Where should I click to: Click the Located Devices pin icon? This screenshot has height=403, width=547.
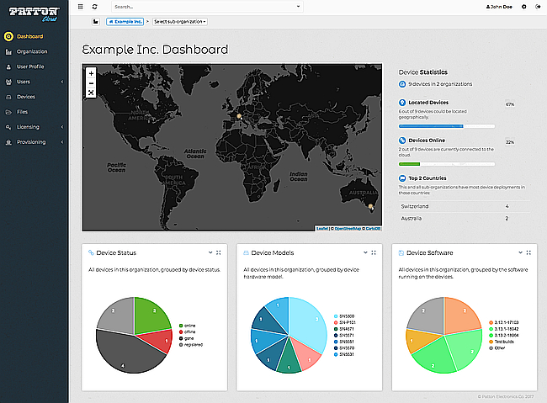(x=402, y=103)
